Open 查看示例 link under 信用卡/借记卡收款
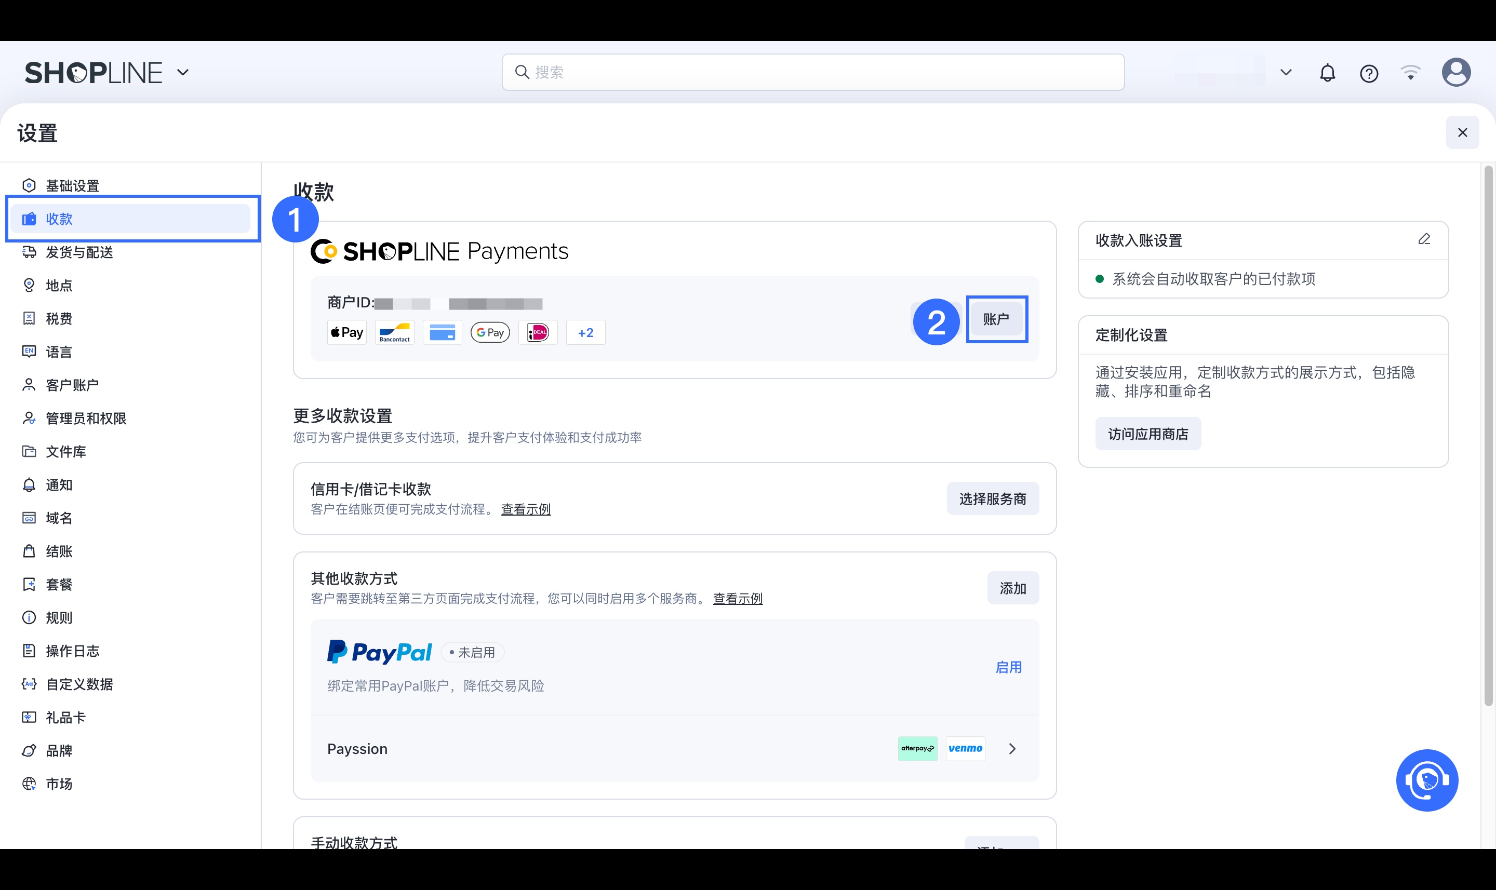The width and height of the screenshot is (1496, 890). 526,509
